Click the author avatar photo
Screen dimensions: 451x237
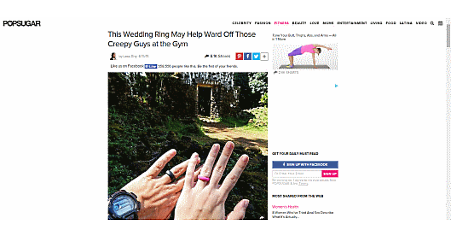coord(113,56)
